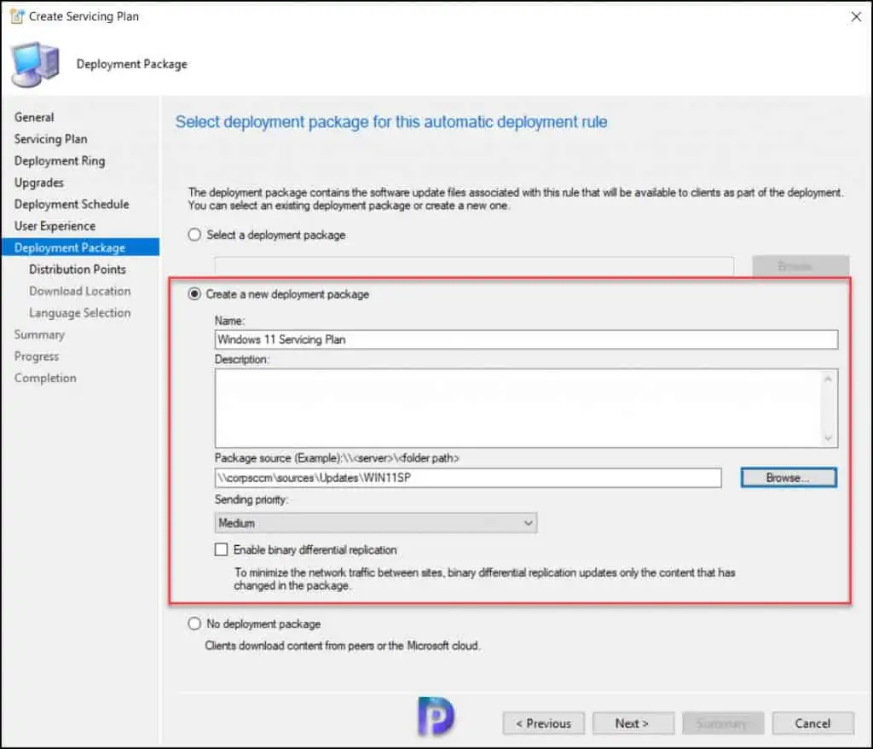Click the Cancel button
The image size is (873, 749).
click(812, 723)
